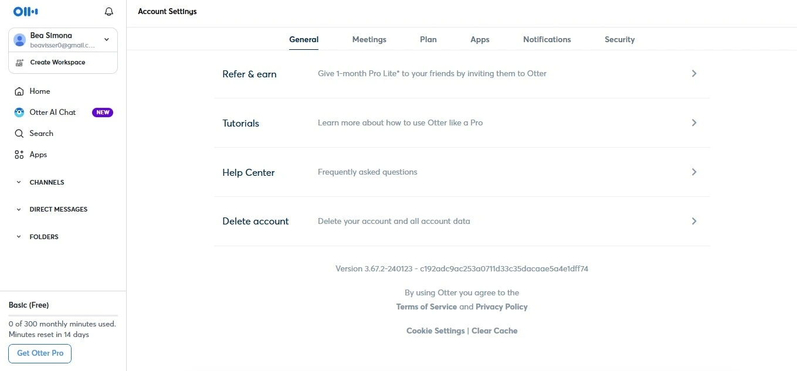Click the Create Workspace label
Viewport: 797px width, 371px height.
click(x=57, y=62)
